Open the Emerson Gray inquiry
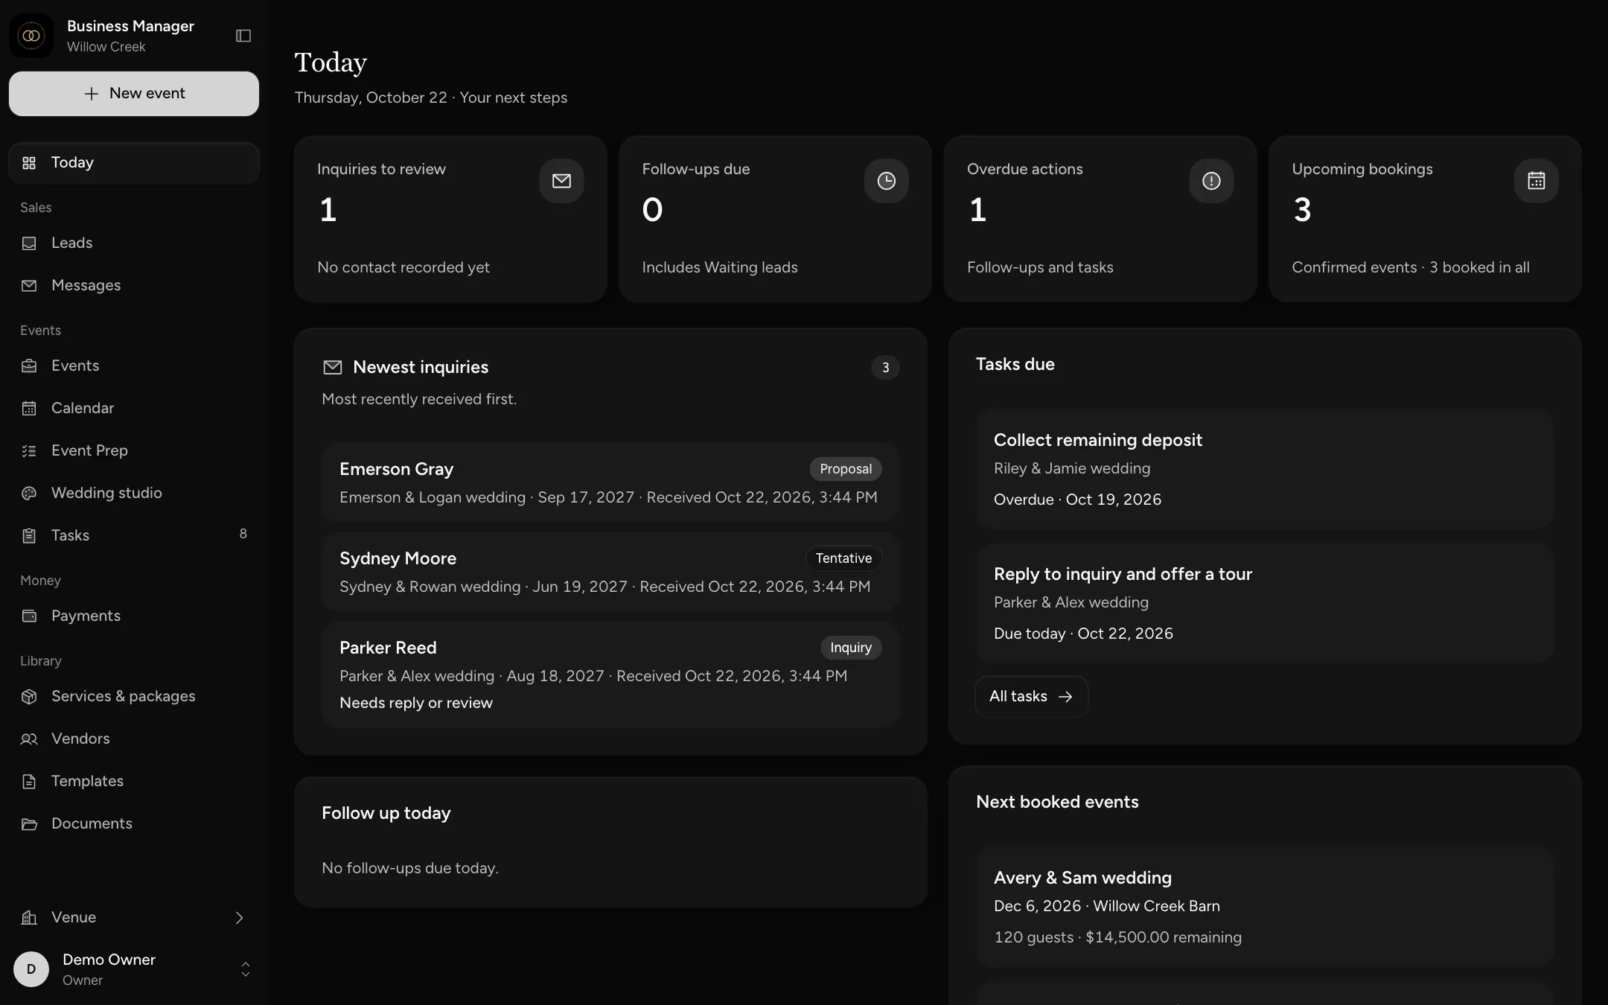The width and height of the screenshot is (1608, 1005). point(610,482)
